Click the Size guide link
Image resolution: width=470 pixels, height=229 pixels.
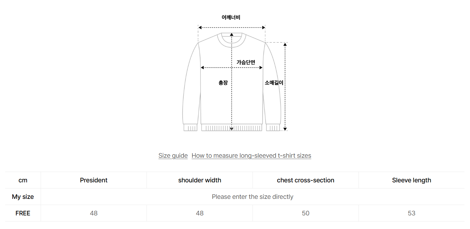(173, 156)
